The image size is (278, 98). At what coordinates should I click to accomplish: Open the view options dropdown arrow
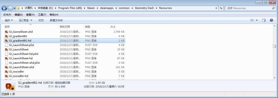[257, 20]
